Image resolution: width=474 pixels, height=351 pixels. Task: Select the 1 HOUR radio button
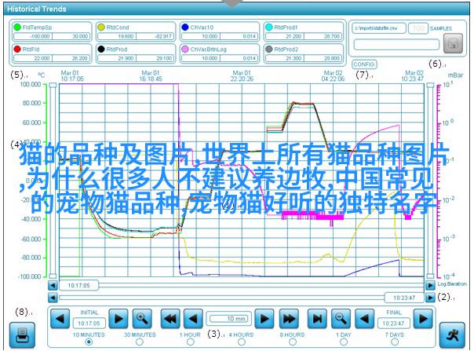[x=191, y=342]
